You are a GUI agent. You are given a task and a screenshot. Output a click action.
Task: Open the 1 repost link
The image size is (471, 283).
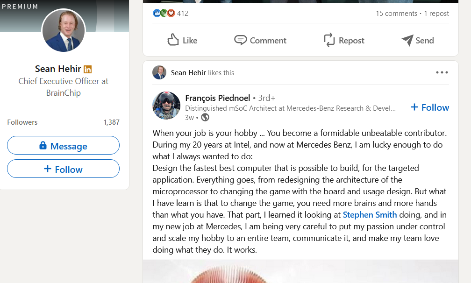click(436, 14)
